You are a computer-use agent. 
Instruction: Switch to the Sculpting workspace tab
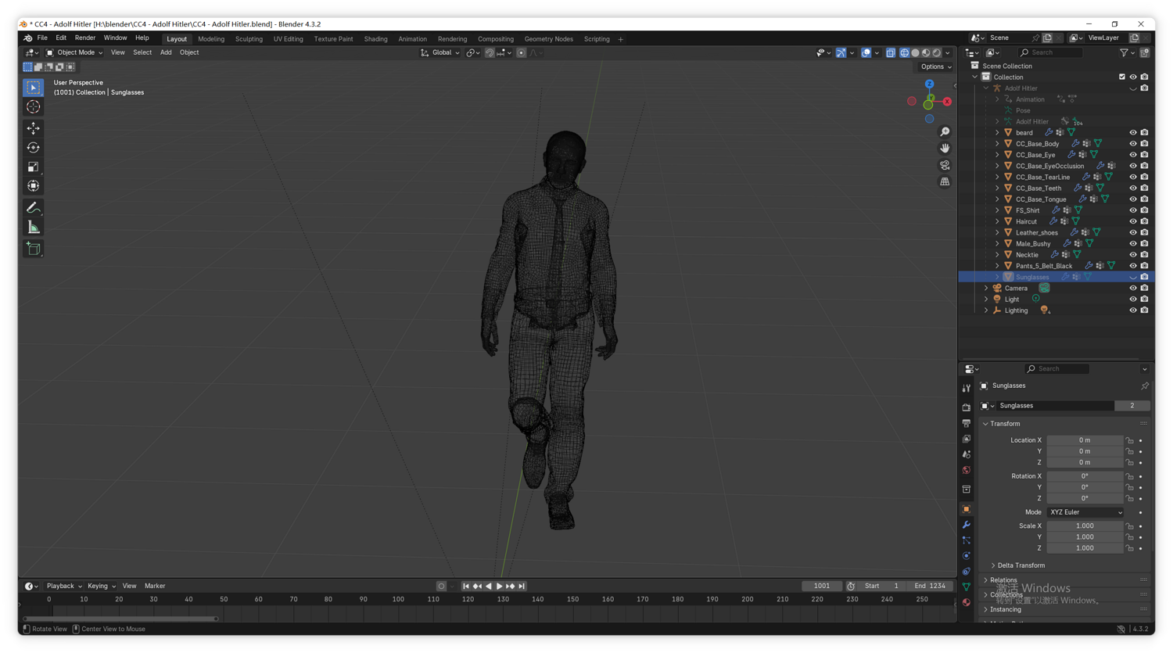click(x=249, y=39)
